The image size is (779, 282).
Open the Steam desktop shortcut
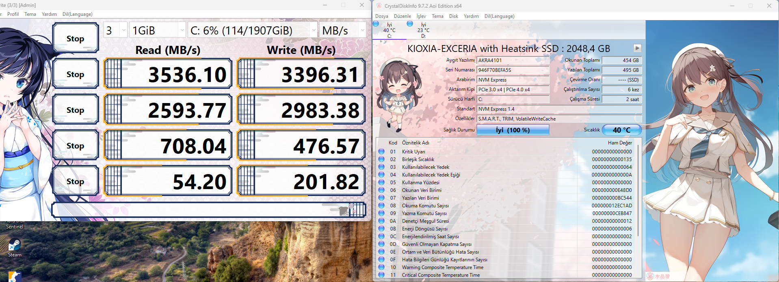tap(15, 248)
